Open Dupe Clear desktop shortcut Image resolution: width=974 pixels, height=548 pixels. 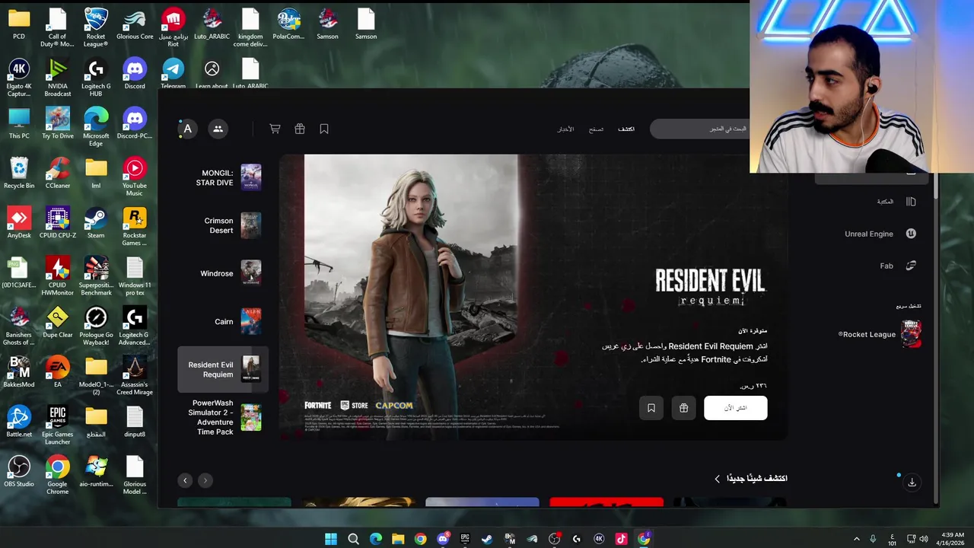[58, 323]
